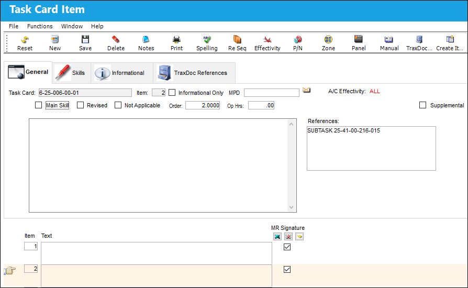Save the task card item
The height and width of the screenshot is (288, 468).
(x=85, y=39)
